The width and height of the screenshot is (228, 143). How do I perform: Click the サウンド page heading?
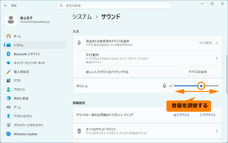click(111, 17)
